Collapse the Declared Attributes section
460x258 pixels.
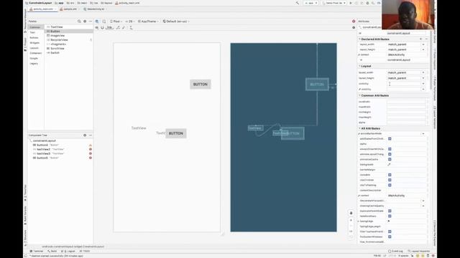point(359,39)
